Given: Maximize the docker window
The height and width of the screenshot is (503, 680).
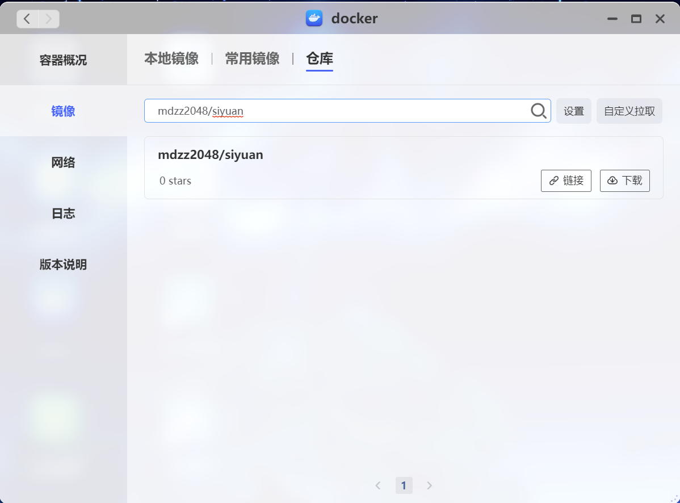Looking at the screenshot, I should point(636,19).
